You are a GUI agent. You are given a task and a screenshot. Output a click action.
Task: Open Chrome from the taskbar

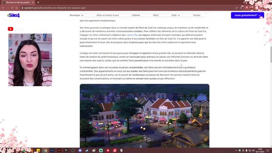(45, 150)
